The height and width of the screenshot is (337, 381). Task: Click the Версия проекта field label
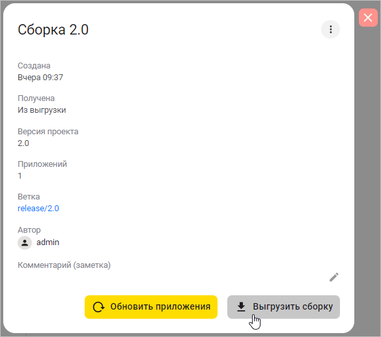click(48, 132)
